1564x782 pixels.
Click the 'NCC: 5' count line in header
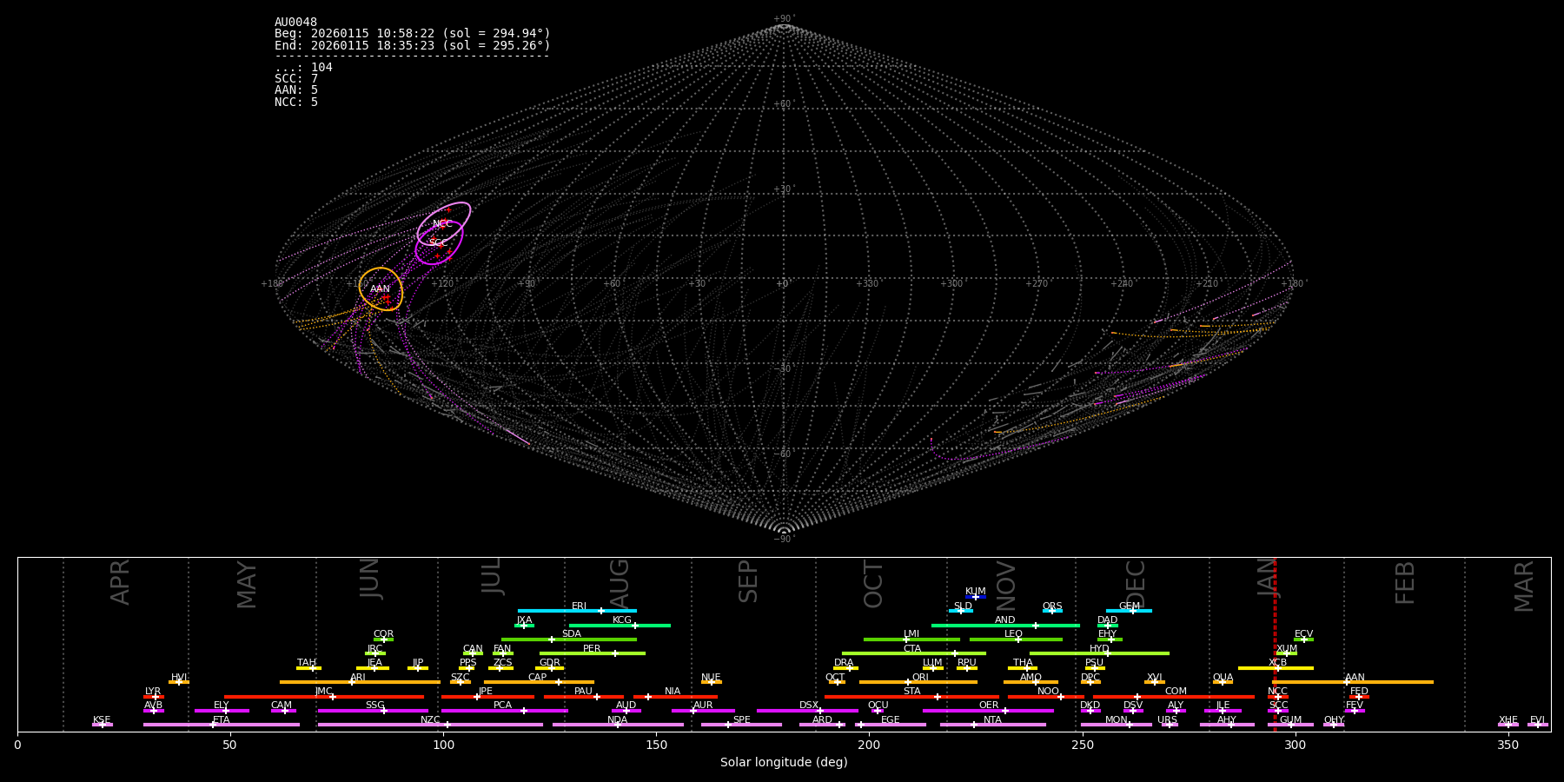(x=296, y=103)
